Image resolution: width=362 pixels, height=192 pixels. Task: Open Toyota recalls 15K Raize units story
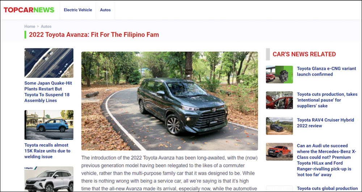[47, 151]
